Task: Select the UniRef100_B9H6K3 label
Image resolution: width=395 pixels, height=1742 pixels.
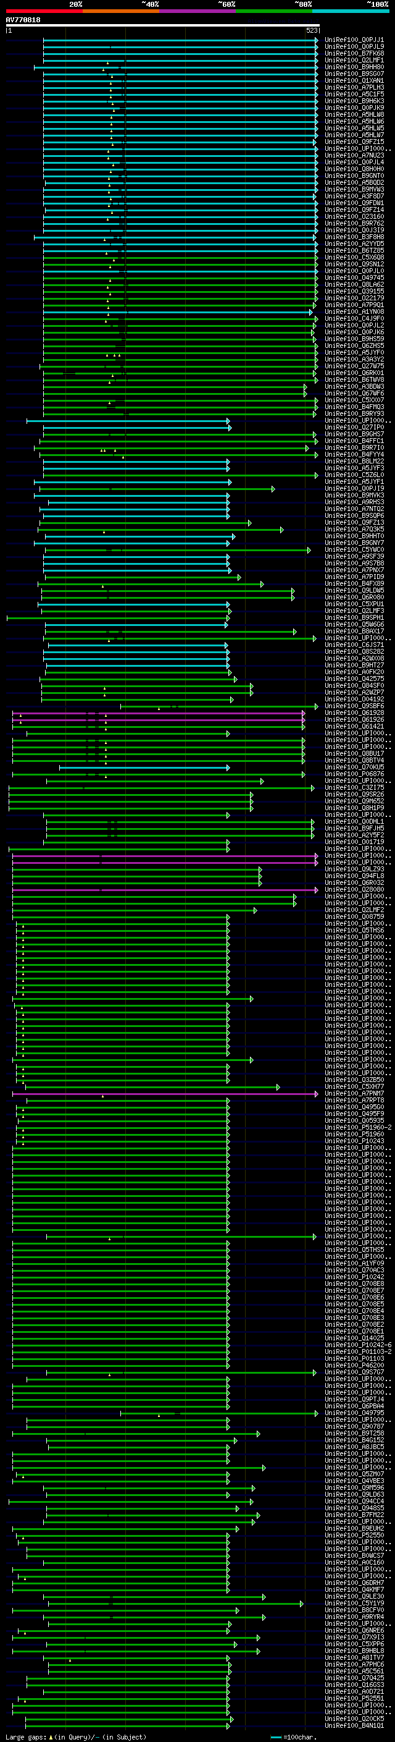Action: pyautogui.click(x=354, y=101)
